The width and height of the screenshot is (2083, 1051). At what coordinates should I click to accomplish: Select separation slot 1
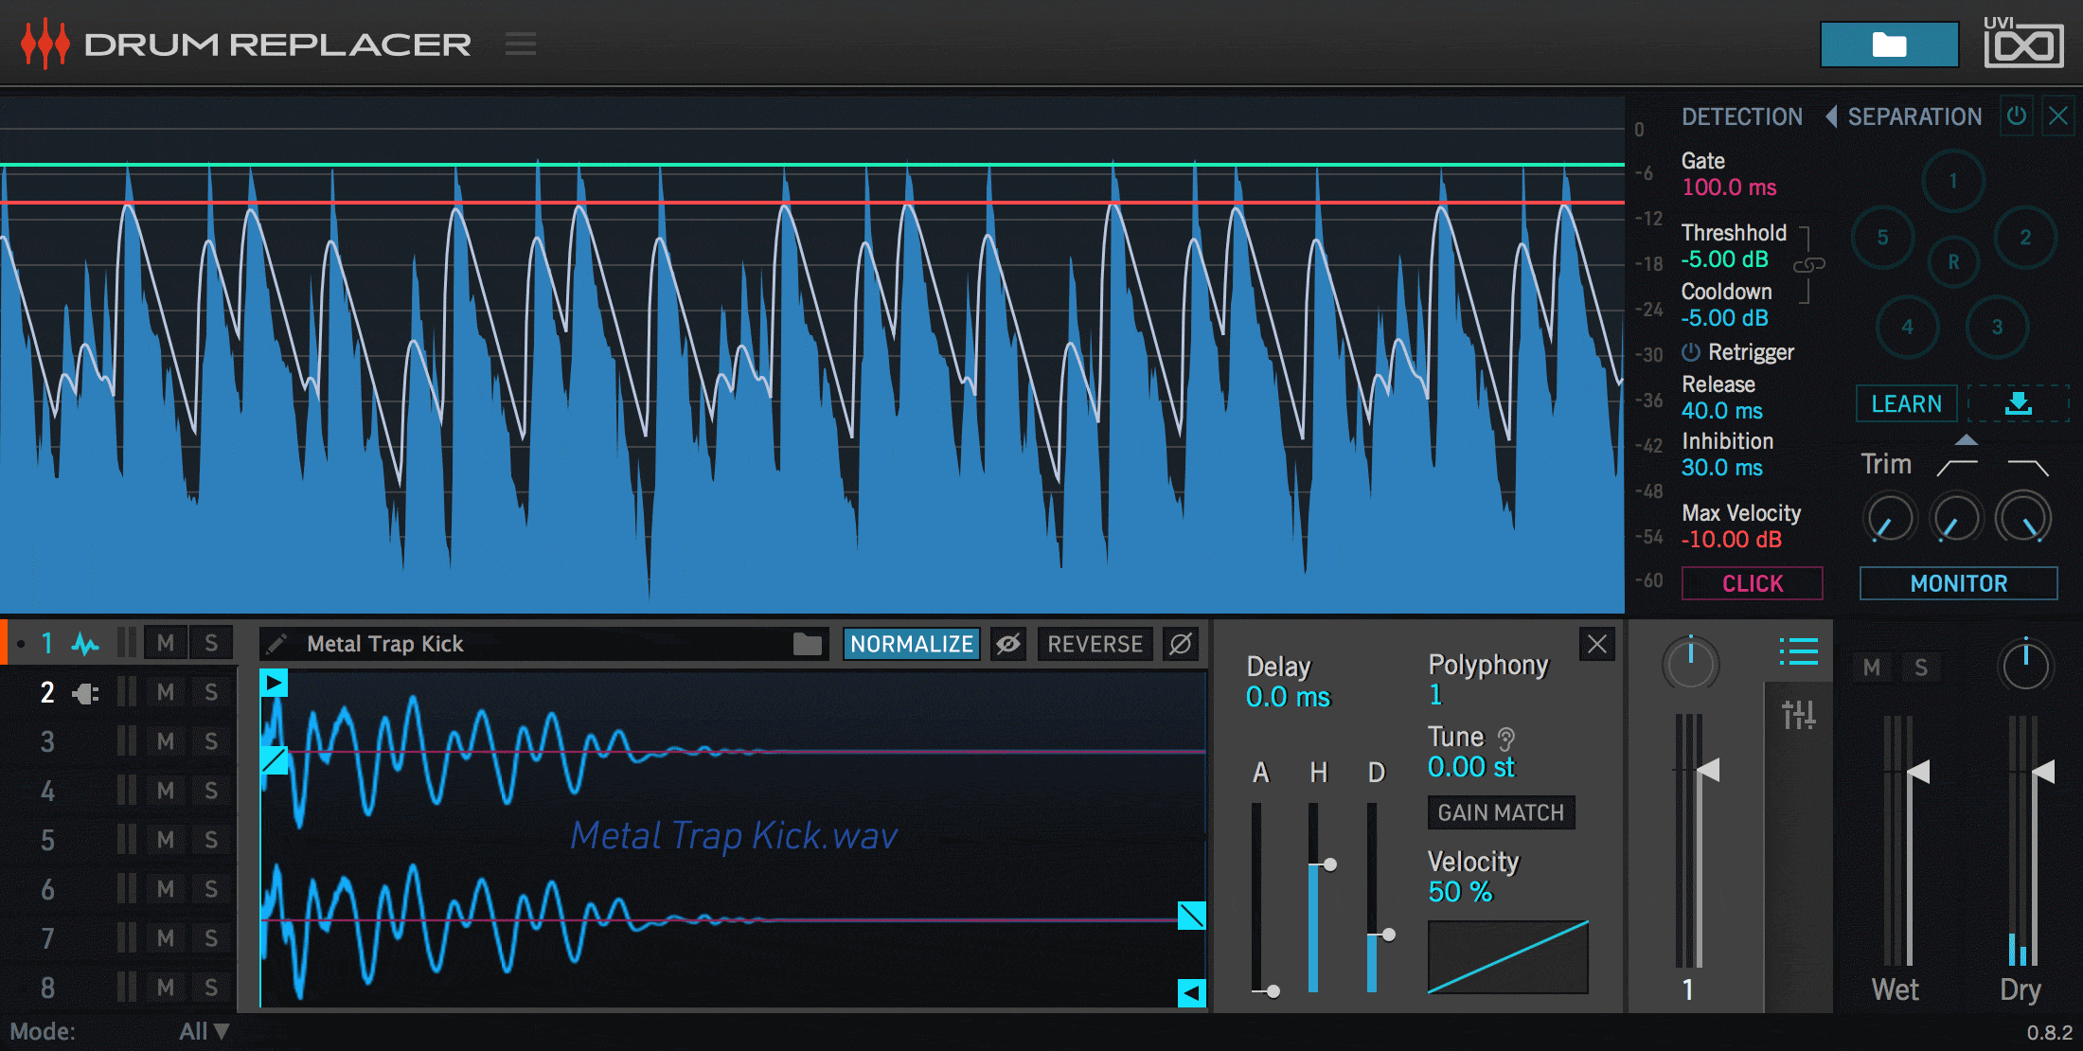click(1952, 181)
